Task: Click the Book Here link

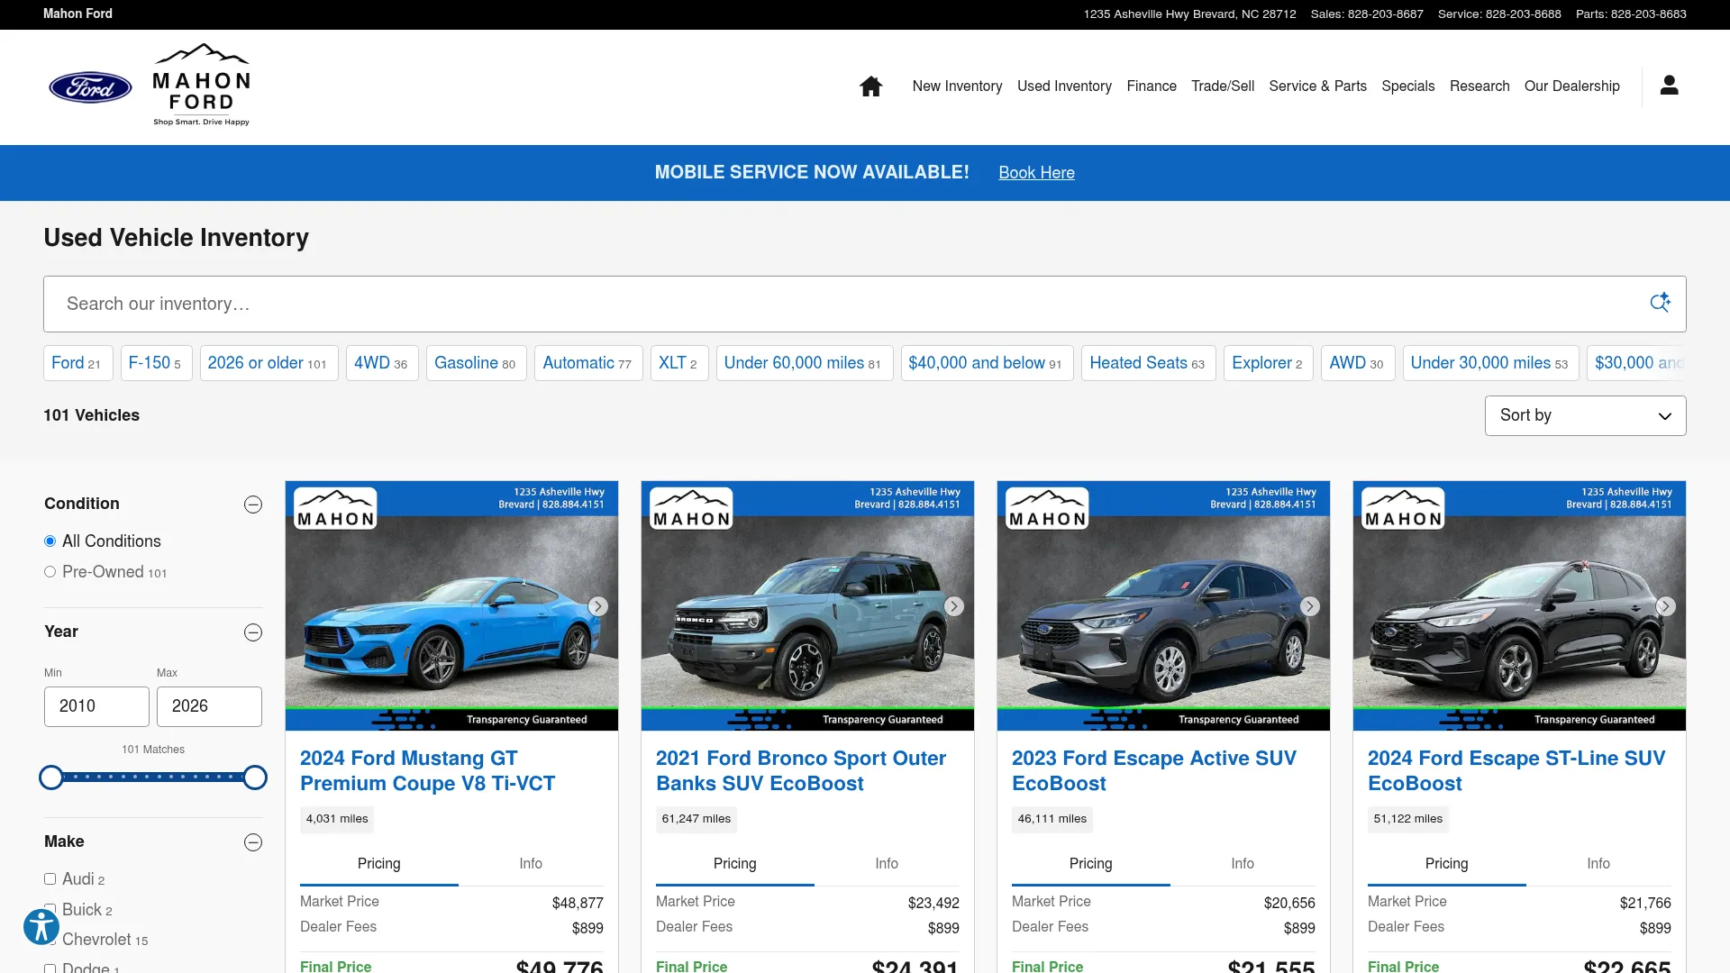Action: (1036, 173)
